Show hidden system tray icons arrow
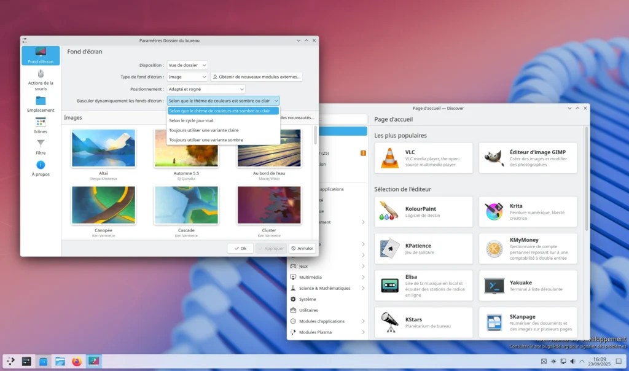This screenshot has width=629, height=371. tap(582, 361)
